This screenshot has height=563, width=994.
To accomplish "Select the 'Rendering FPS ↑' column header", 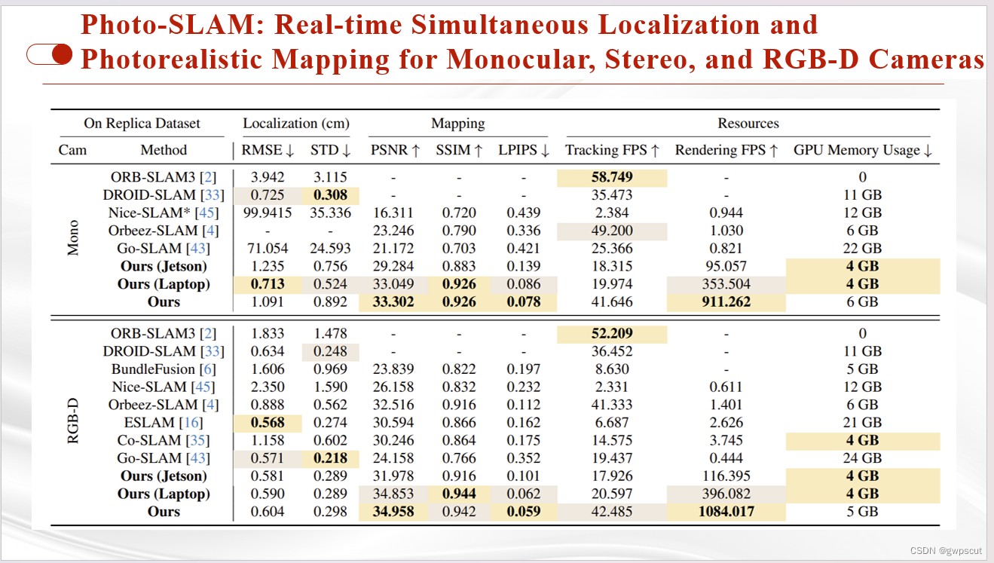I will coord(726,151).
